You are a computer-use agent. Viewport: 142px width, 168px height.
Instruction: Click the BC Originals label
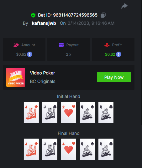43,81
